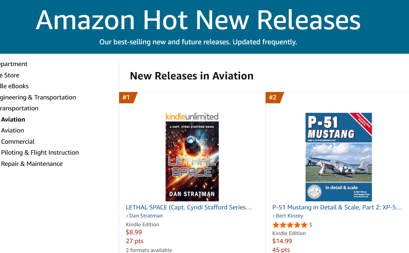This screenshot has width=409, height=253.
Task: Click the #2 rank badge
Action: 274,98
